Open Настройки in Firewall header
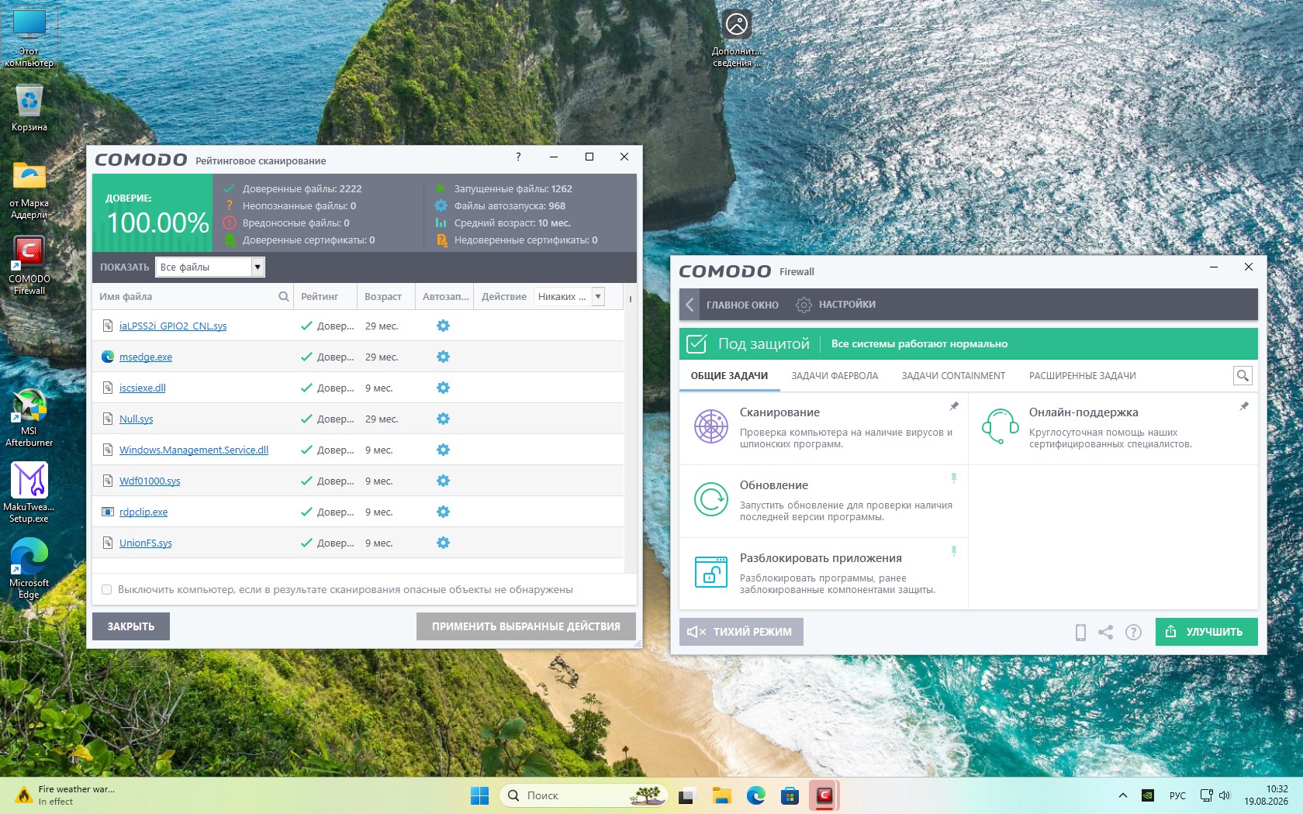The height and width of the screenshot is (814, 1303). point(835,305)
